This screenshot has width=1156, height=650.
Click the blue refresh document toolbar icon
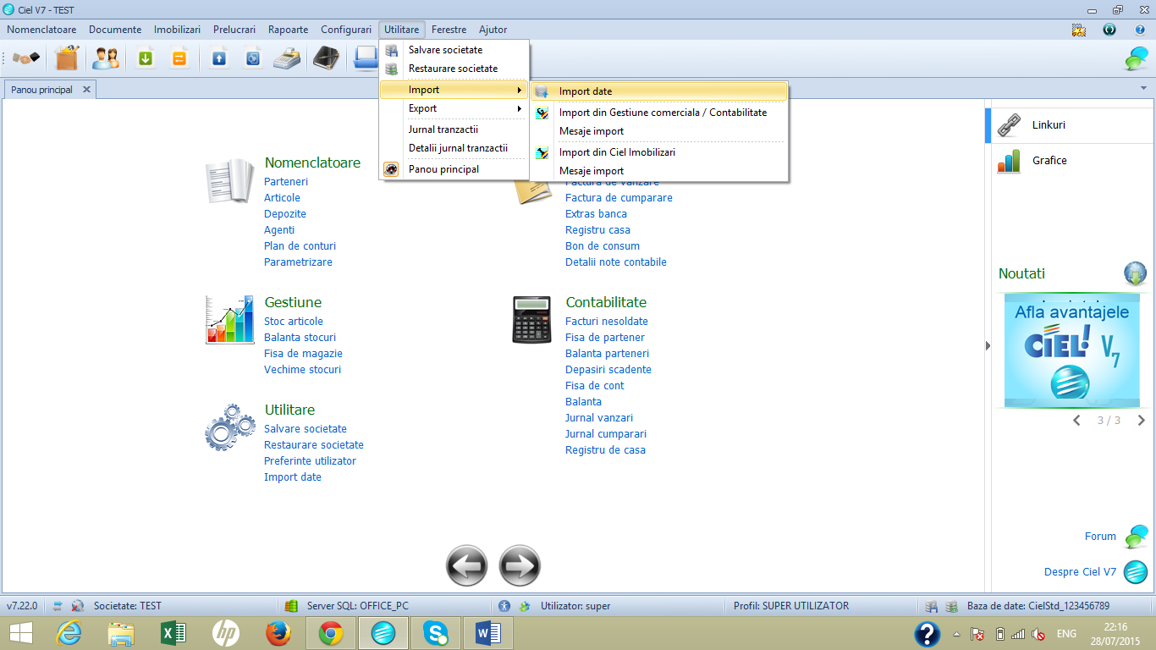pos(252,58)
